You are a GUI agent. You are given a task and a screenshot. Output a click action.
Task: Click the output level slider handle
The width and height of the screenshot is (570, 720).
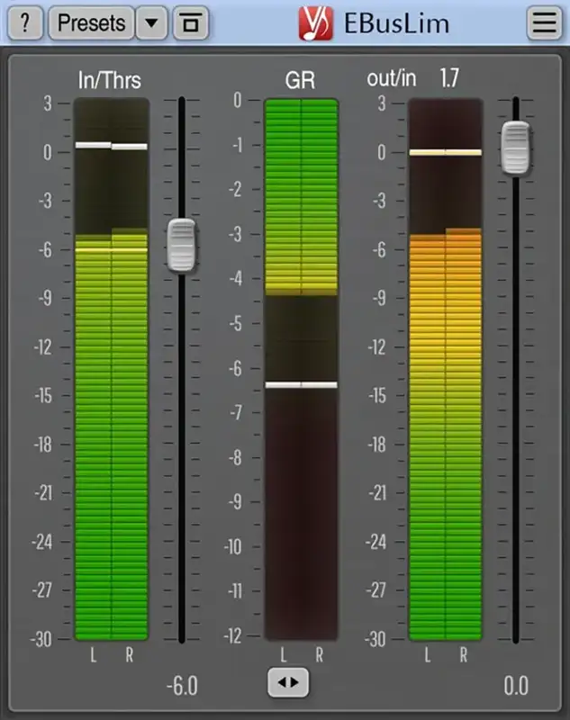(x=515, y=148)
